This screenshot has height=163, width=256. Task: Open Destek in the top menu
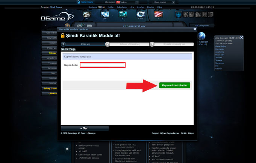click(150, 7)
